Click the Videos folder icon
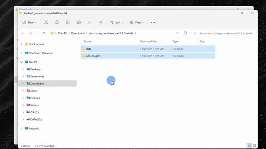This screenshot has width=266, height=149. 28,105
